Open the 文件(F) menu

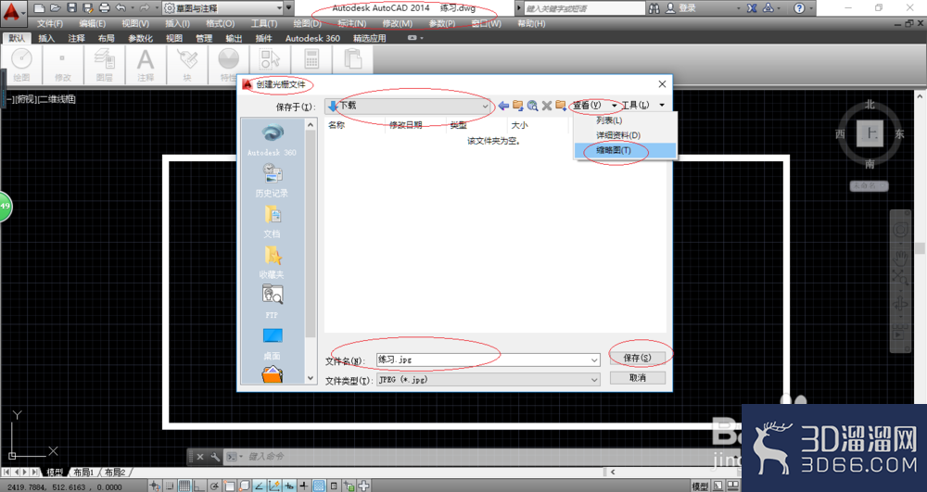tap(50, 23)
